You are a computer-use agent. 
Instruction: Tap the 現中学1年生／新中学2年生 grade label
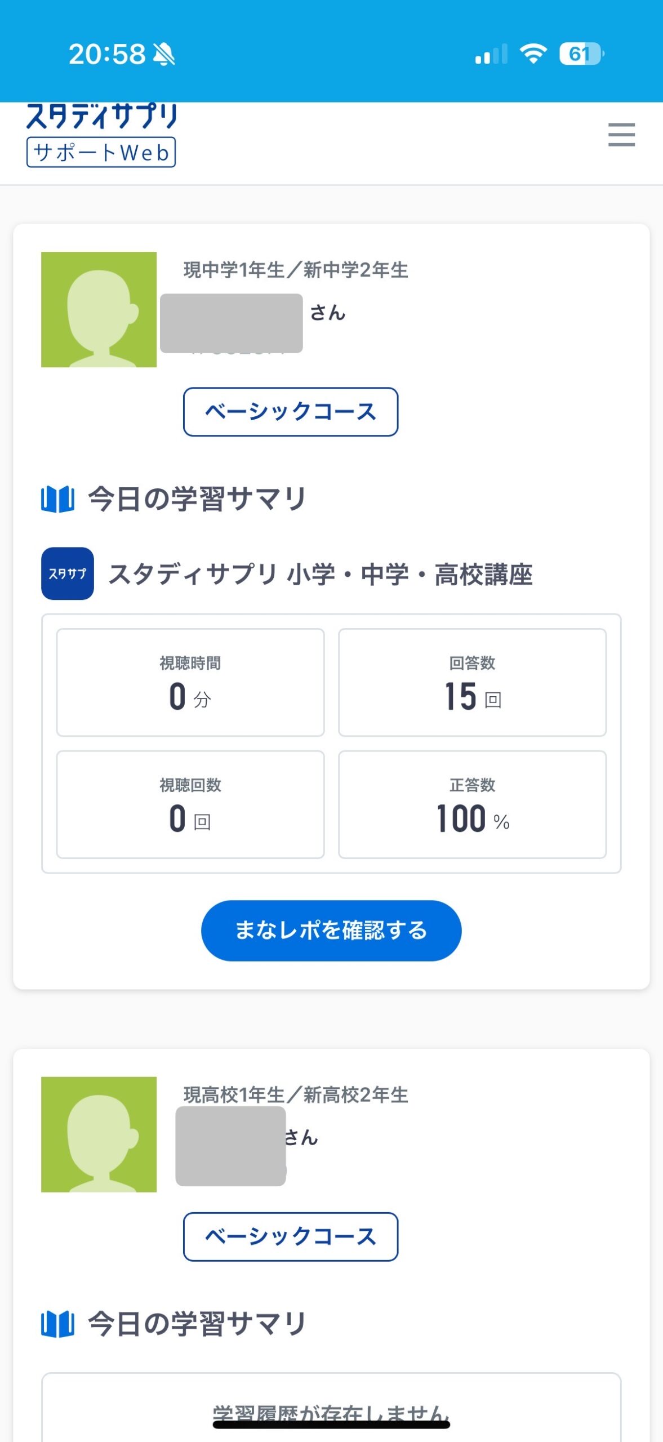(296, 270)
